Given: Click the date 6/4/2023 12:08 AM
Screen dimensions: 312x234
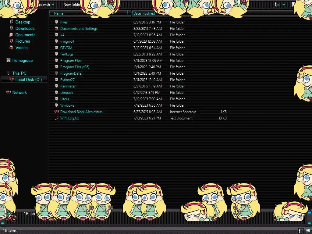Looking at the screenshot, I should point(147,41).
